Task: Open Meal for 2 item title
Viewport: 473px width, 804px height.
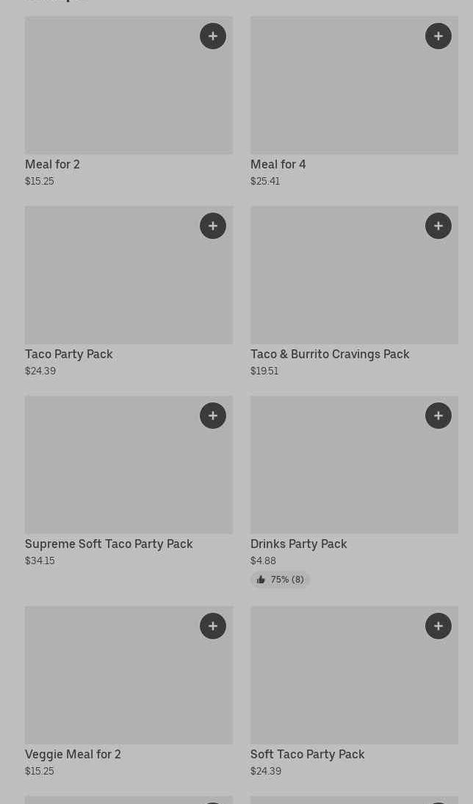Action: point(52,164)
